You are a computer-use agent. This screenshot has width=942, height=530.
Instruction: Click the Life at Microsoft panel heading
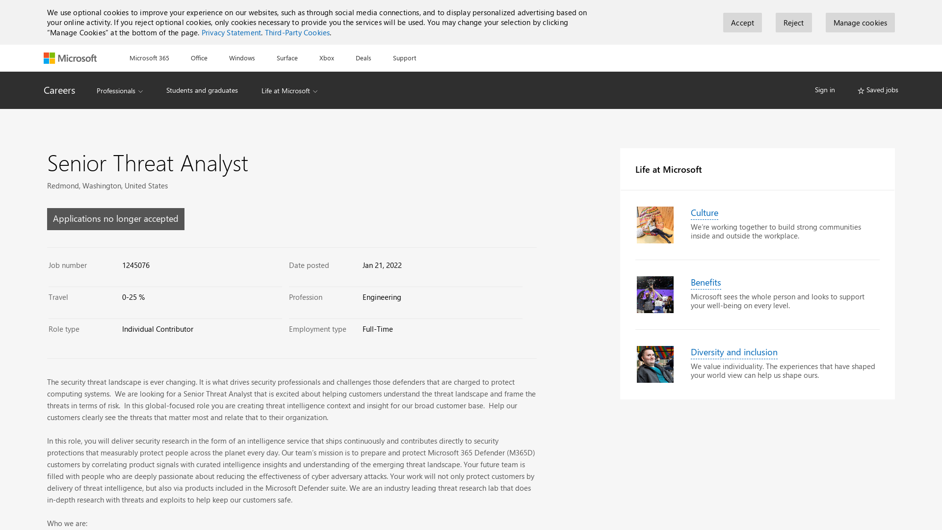coord(669,169)
